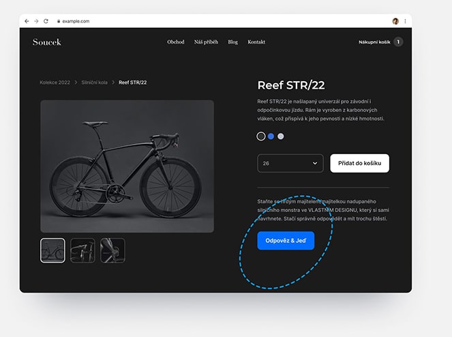The image size is (452, 337).
Task: Go back using the browser back arrow
Action: coord(27,21)
